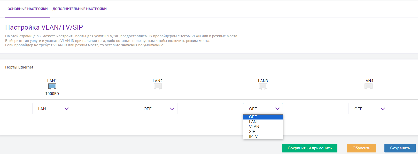The height and width of the screenshot is (154, 418).
Task: Open the LAN4 port mode dropdown
Action: coord(368,109)
